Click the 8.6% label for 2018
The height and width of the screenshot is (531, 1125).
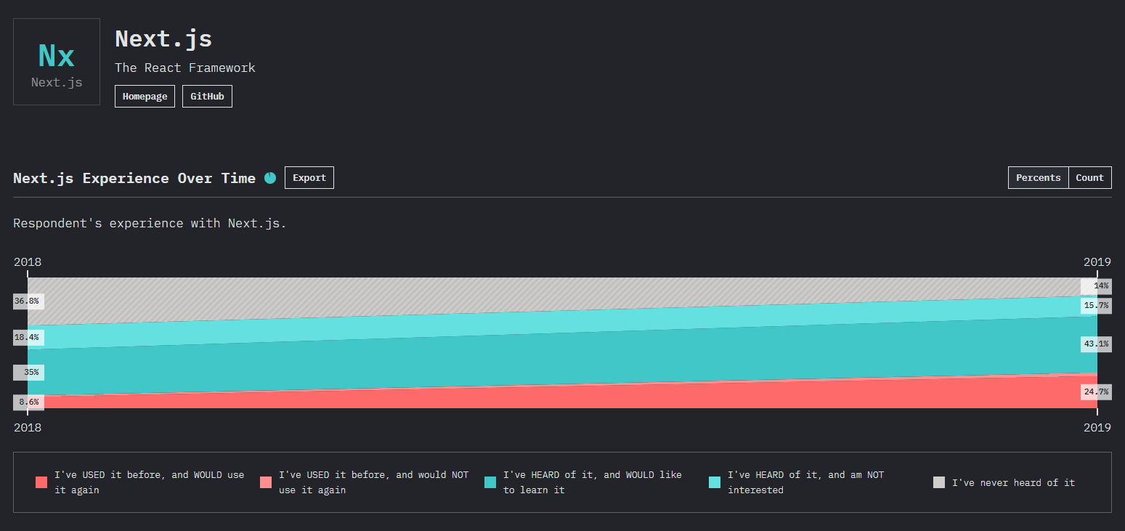28,402
